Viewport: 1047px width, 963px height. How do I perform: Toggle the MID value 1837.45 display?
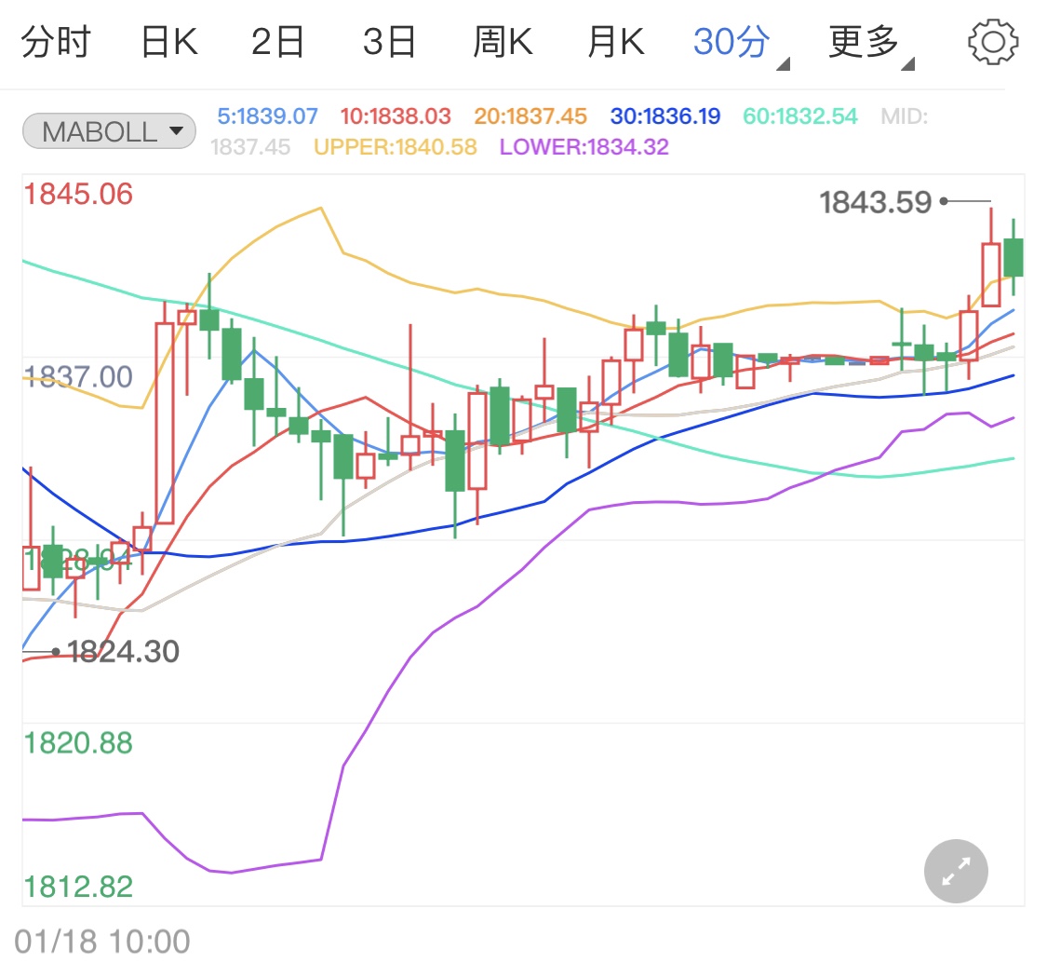(x=249, y=147)
